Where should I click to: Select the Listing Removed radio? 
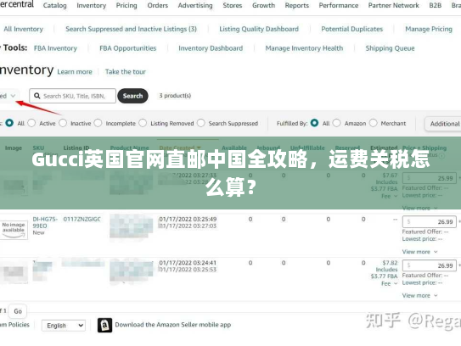click(x=143, y=123)
